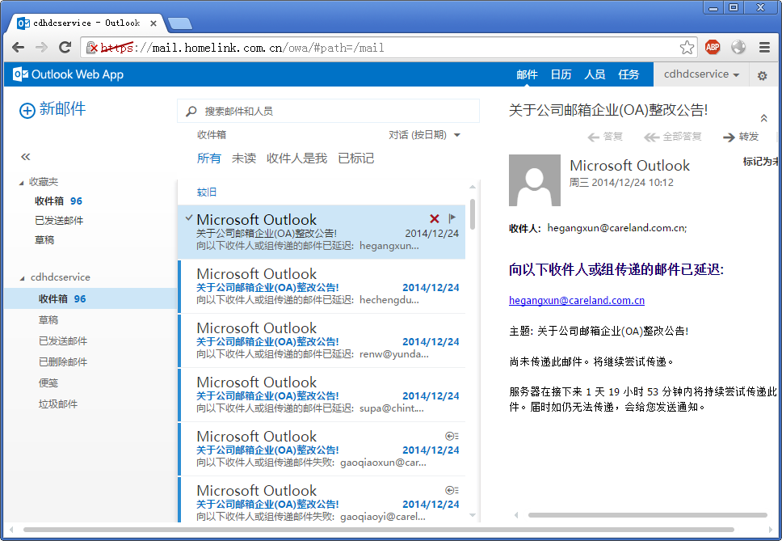Open favorites 草稿 folder
The image size is (782, 541).
pos(44,239)
